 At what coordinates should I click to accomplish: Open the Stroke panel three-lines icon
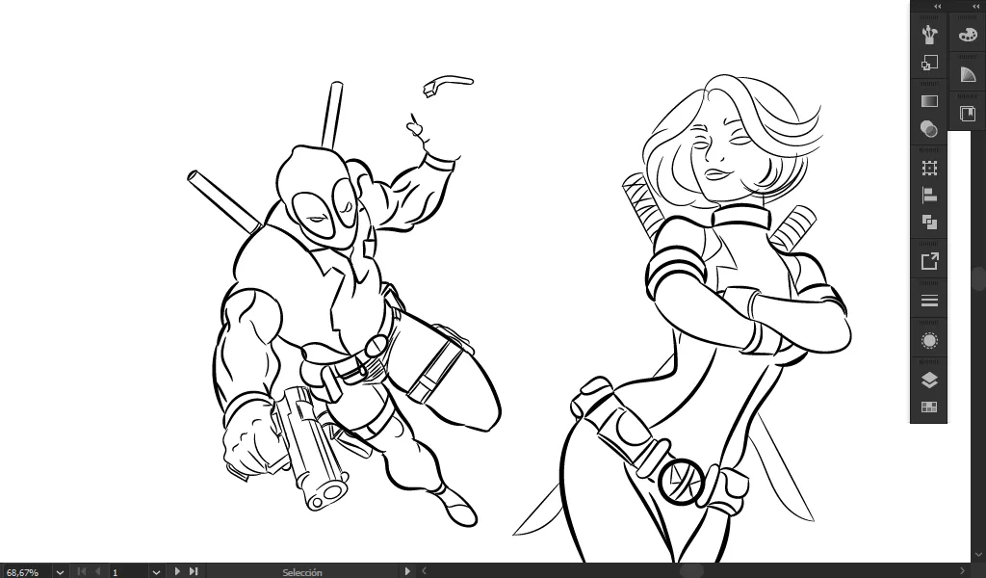tap(929, 301)
